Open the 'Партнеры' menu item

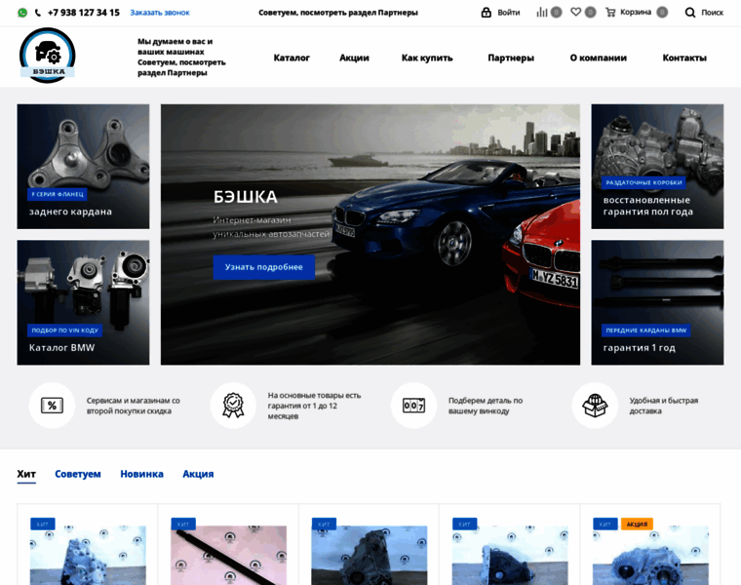pyautogui.click(x=511, y=58)
